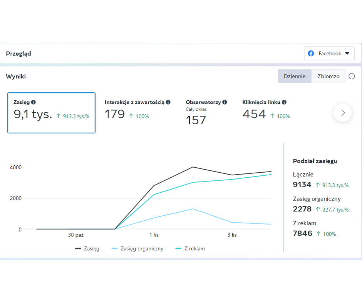Select the Kliknięcia linku 454 metric
The width and height of the screenshot is (362, 303).
tap(266, 110)
